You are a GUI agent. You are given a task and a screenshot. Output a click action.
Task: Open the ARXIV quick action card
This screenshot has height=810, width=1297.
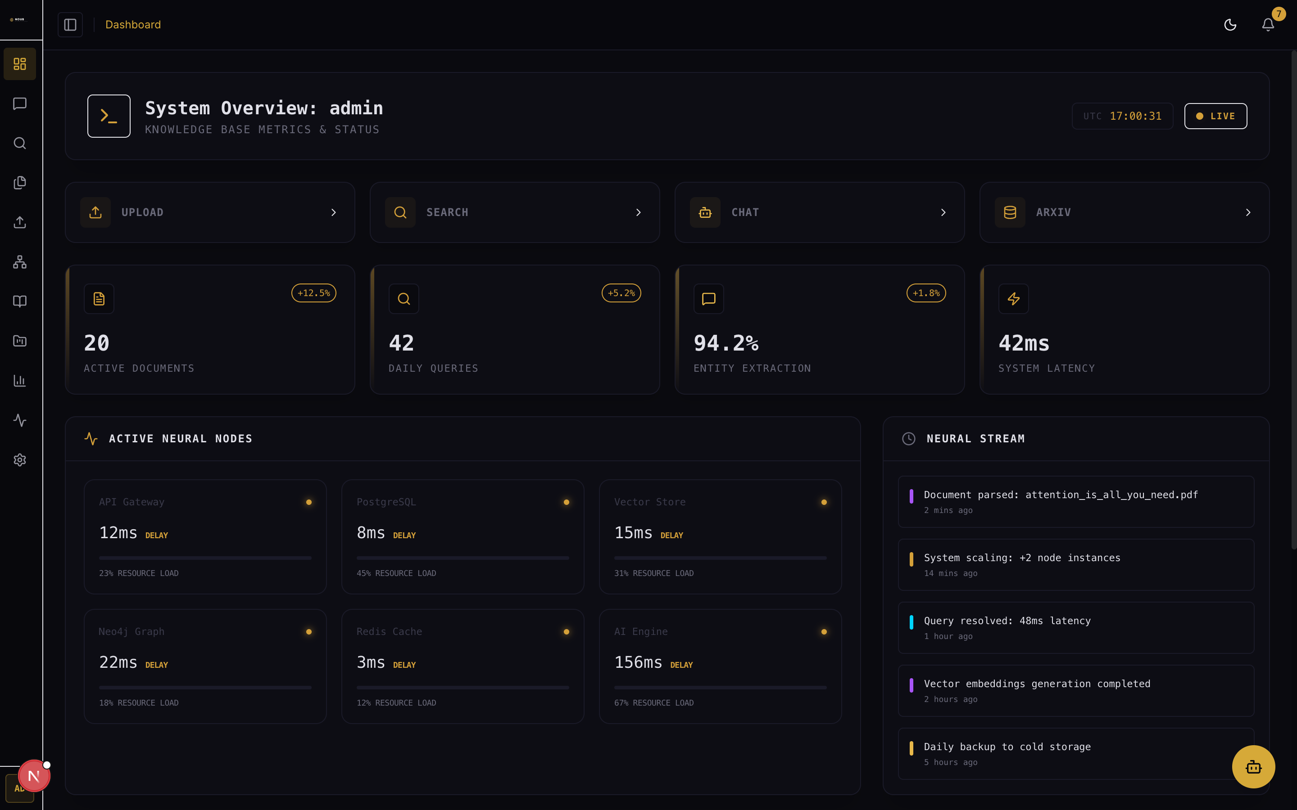coord(1125,212)
